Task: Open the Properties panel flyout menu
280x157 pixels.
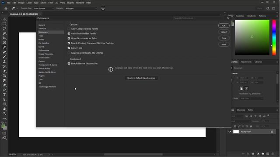Action: point(277,62)
